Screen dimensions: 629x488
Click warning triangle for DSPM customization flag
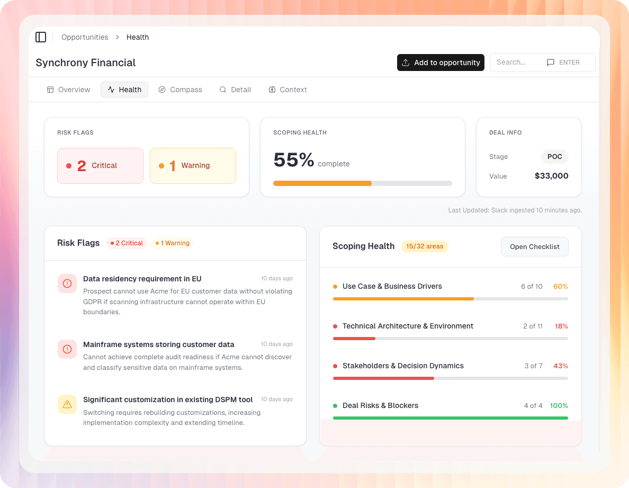67,404
